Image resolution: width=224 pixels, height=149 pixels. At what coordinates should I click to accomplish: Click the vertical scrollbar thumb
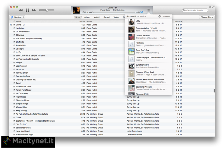tap(214, 90)
